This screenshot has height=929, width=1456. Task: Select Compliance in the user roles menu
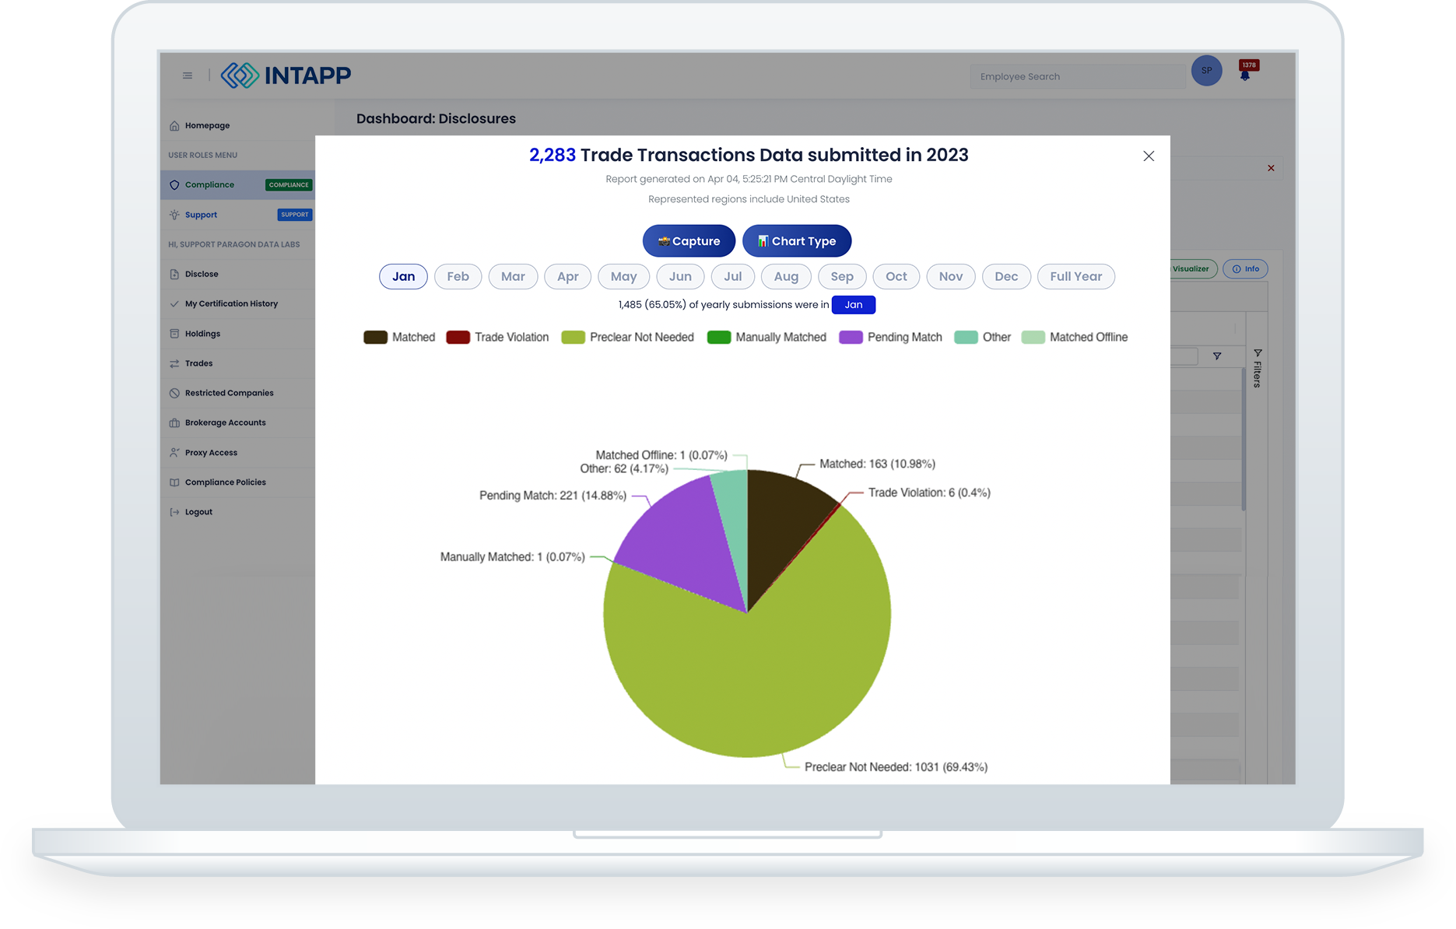pos(209,185)
